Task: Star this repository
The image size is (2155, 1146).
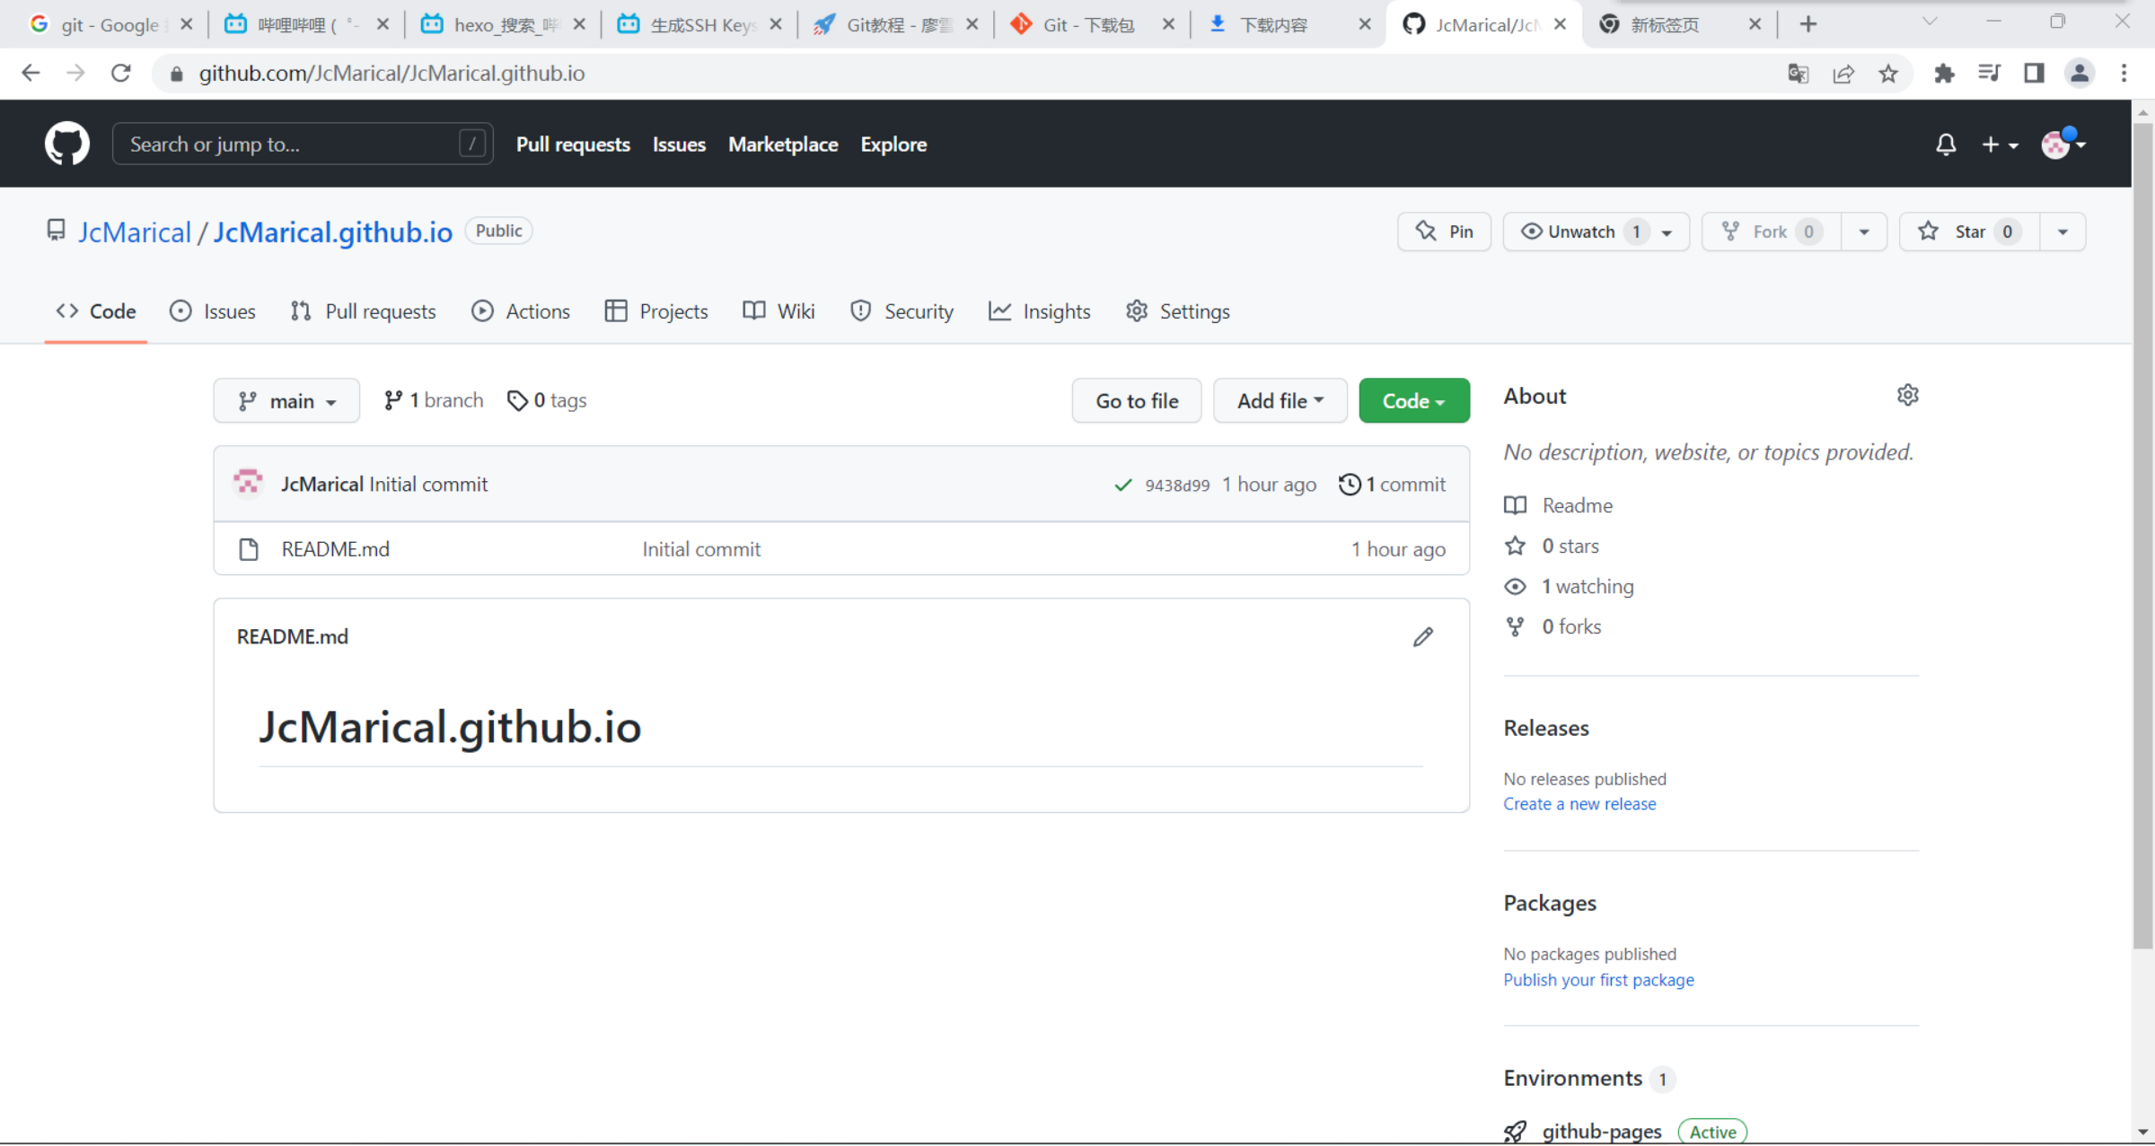Action: tap(1969, 232)
